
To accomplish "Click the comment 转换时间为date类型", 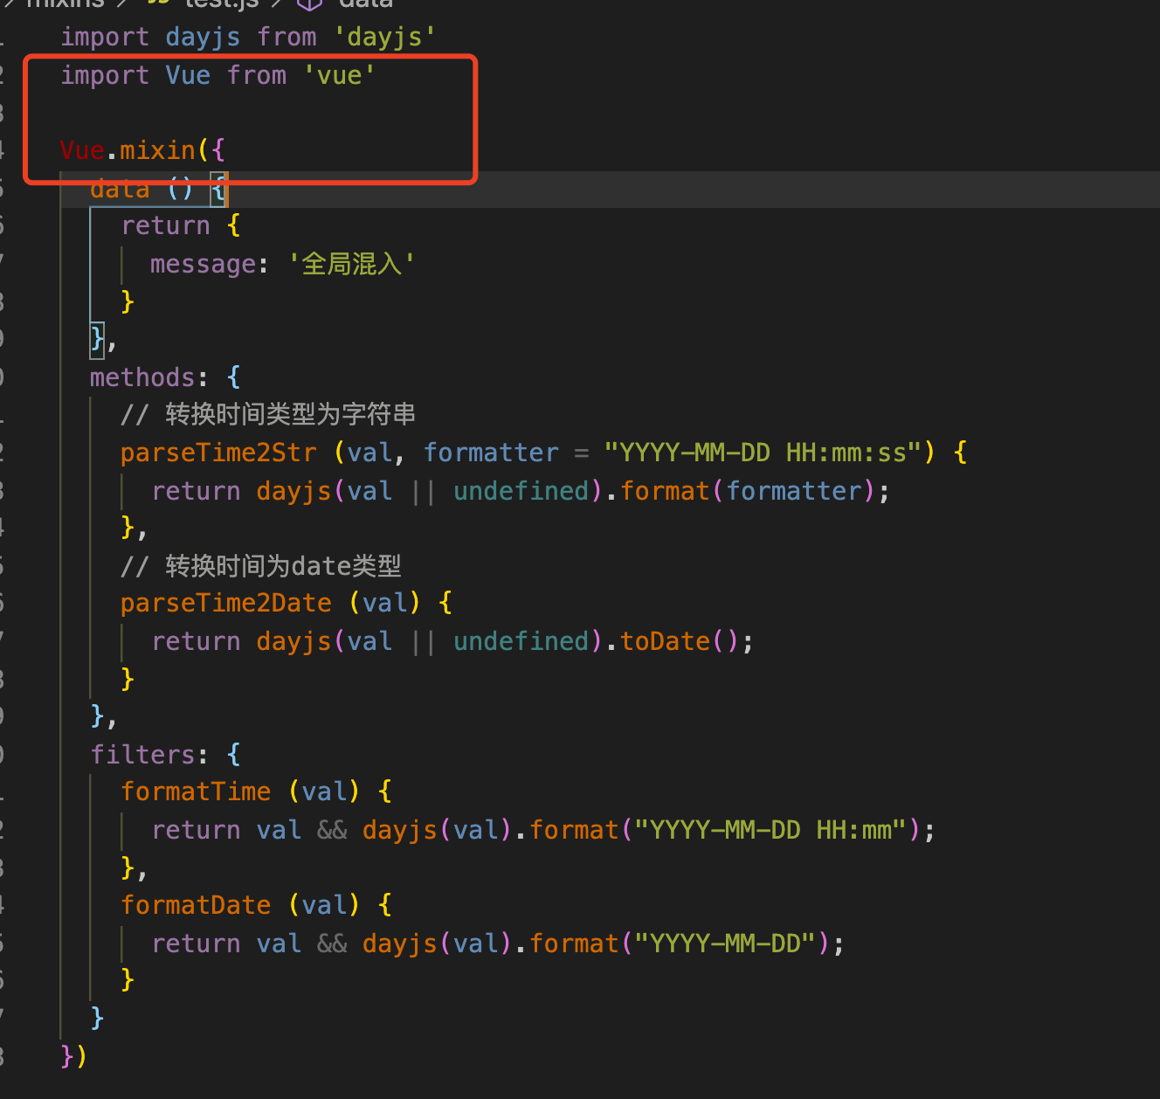I will 261,566.
